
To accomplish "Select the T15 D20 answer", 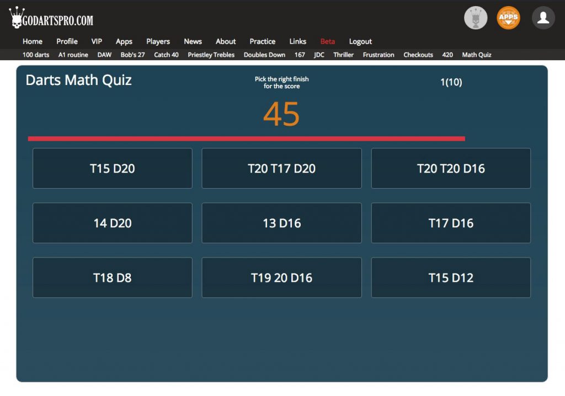I will tap(112, 168).
